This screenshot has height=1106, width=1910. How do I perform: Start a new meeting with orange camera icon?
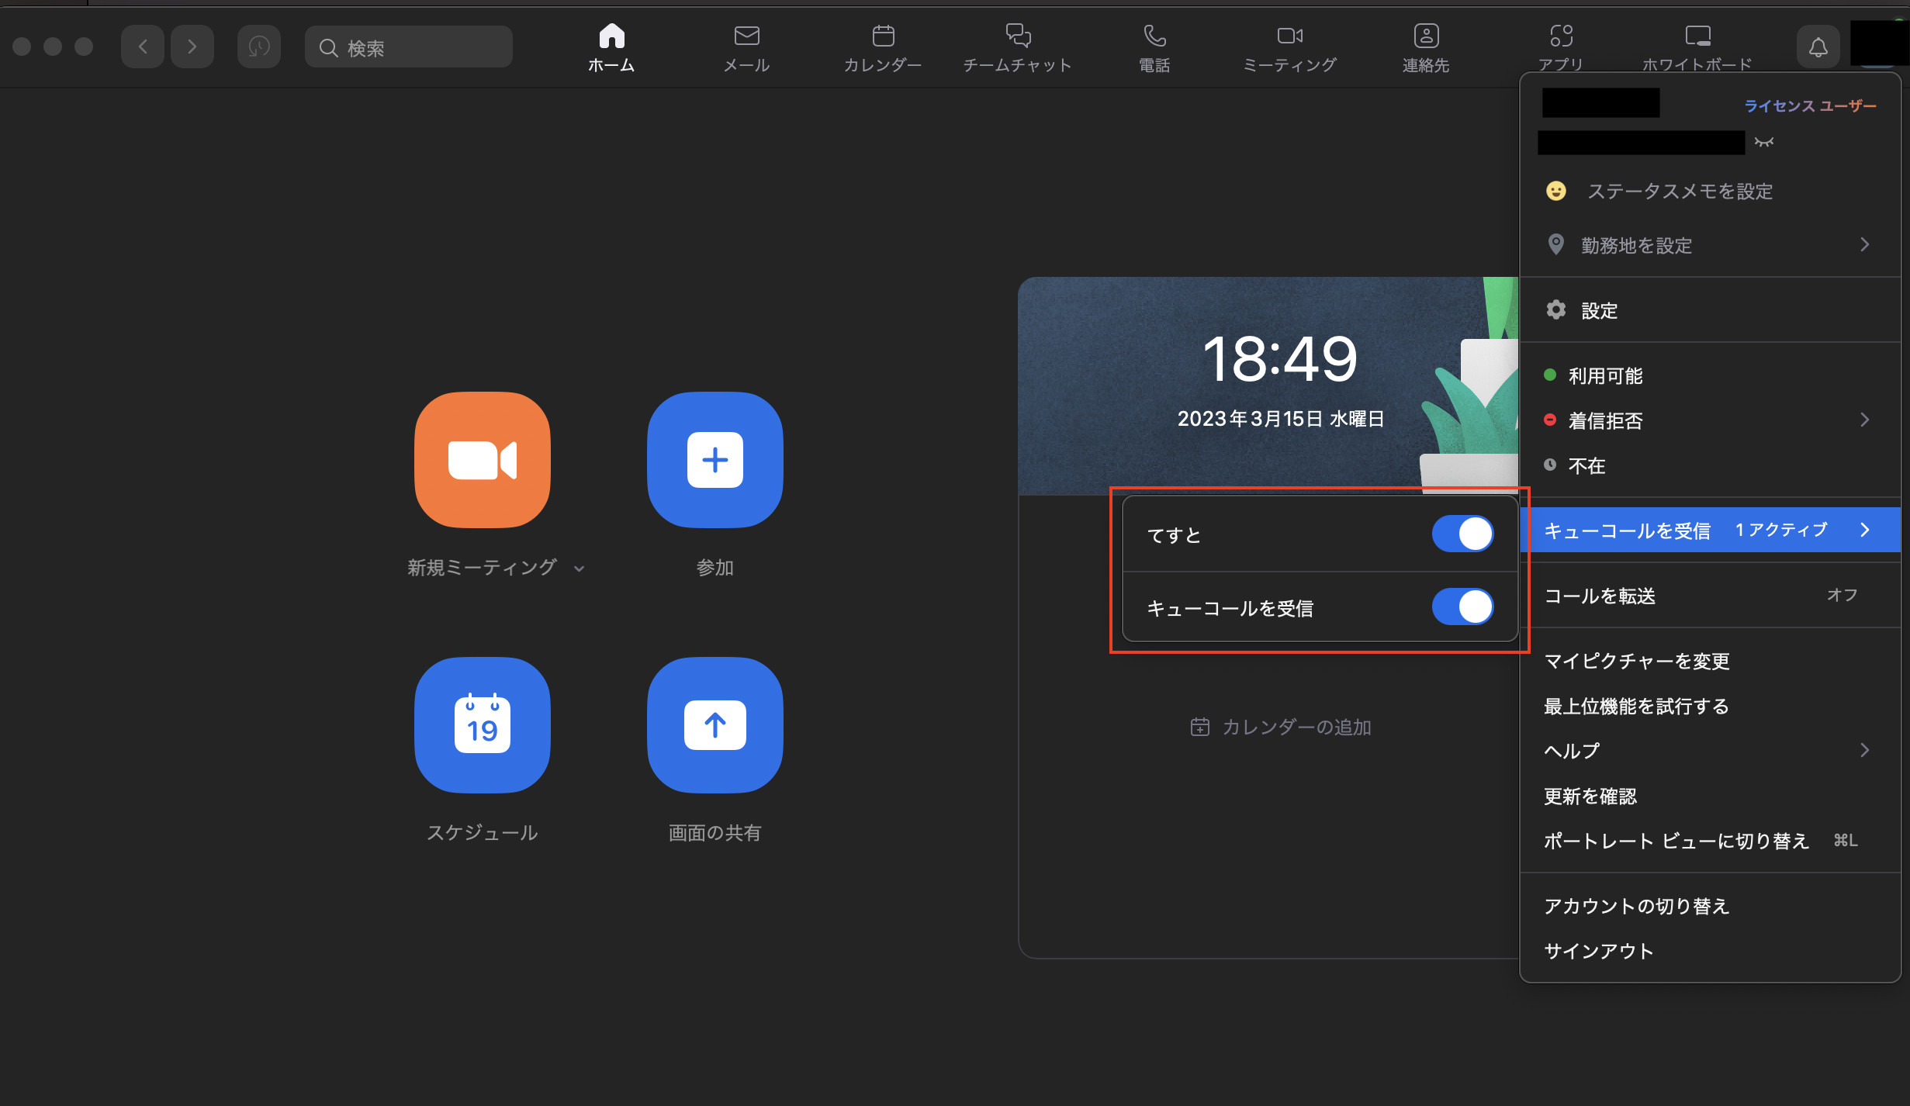click(x=483, y=460)
